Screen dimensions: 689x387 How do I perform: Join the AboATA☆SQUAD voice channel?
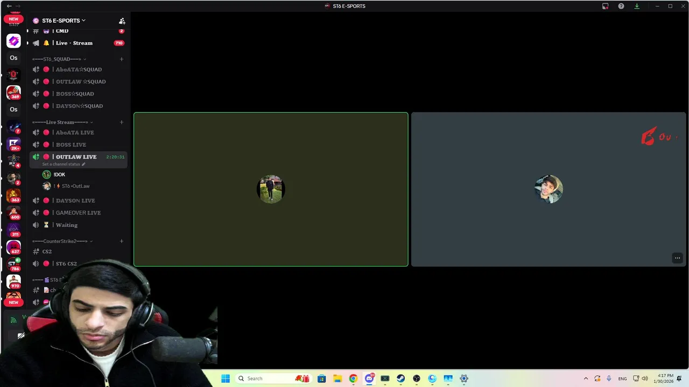[x=79, y=69]
